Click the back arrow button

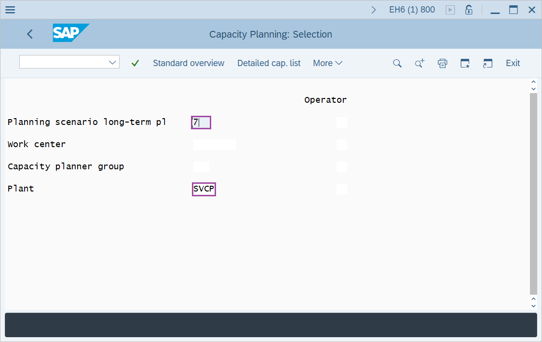(x=29, y=34)
